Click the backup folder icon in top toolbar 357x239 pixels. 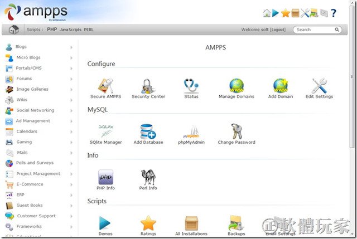pos(314,13)
